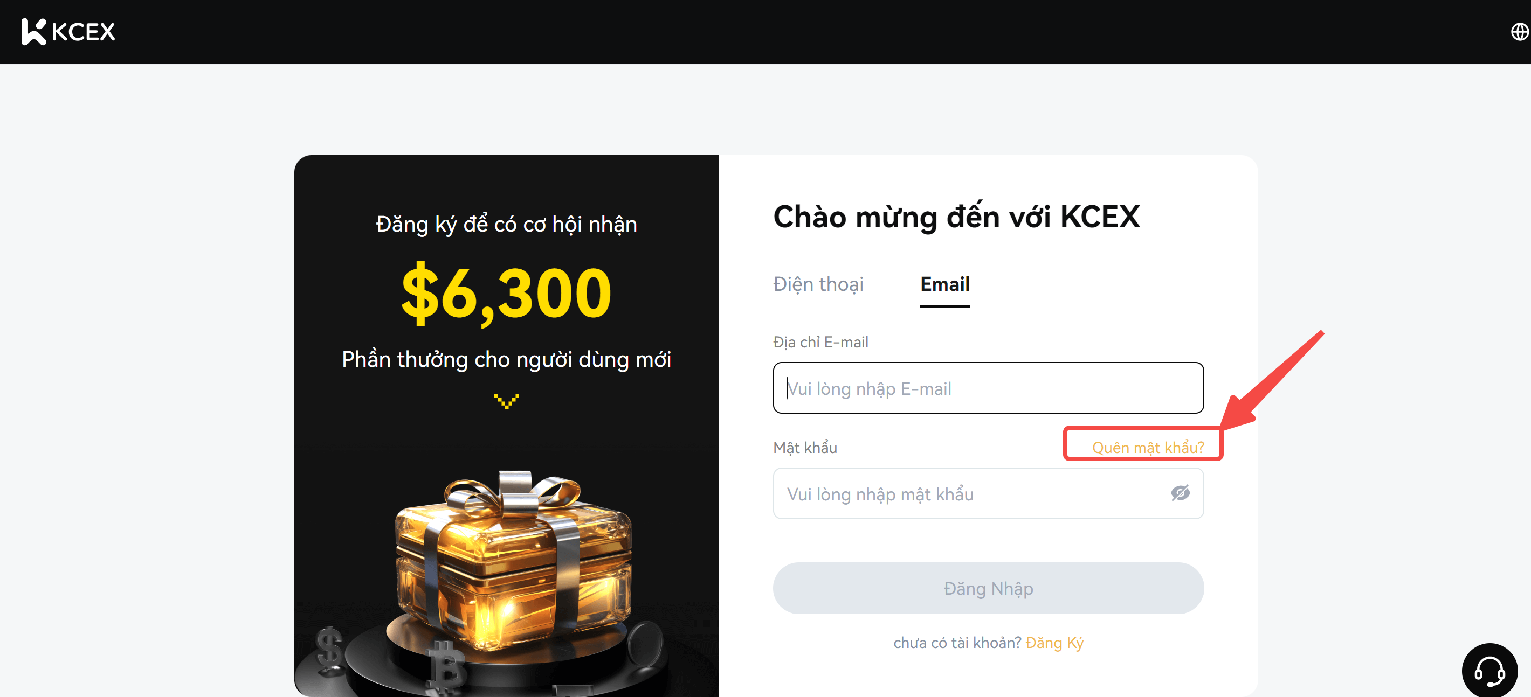Screen dimensions: 1531x697
Task: Toggle password visibility eye icon
Action: coord(1180,493)
